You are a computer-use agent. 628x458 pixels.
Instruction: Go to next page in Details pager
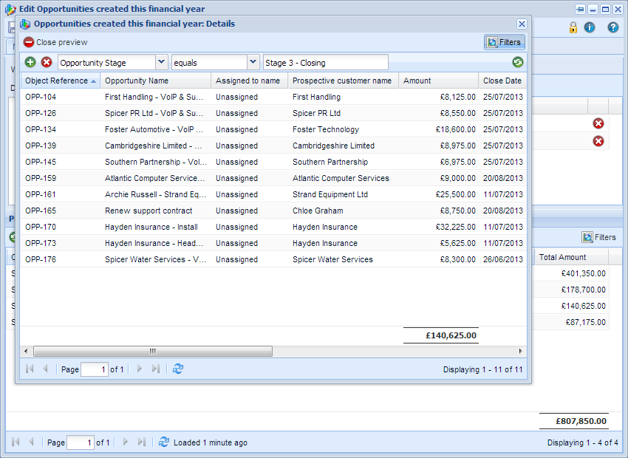click(x=140, y=369)
